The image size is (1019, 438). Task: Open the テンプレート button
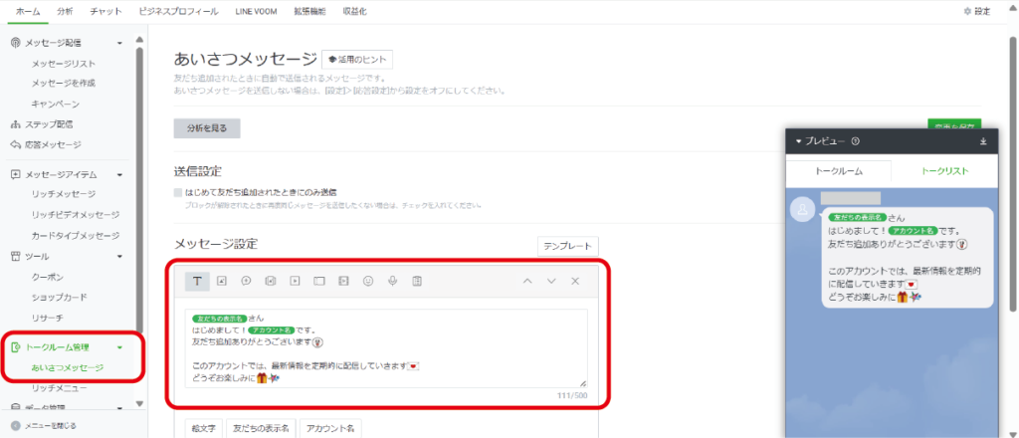click(568, 246)
